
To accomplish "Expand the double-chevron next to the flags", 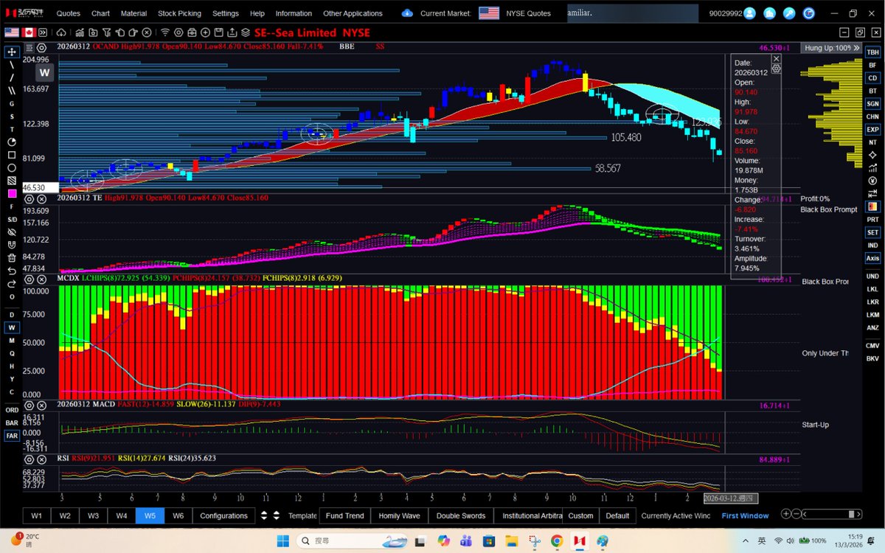I will (x=44, y=32).
